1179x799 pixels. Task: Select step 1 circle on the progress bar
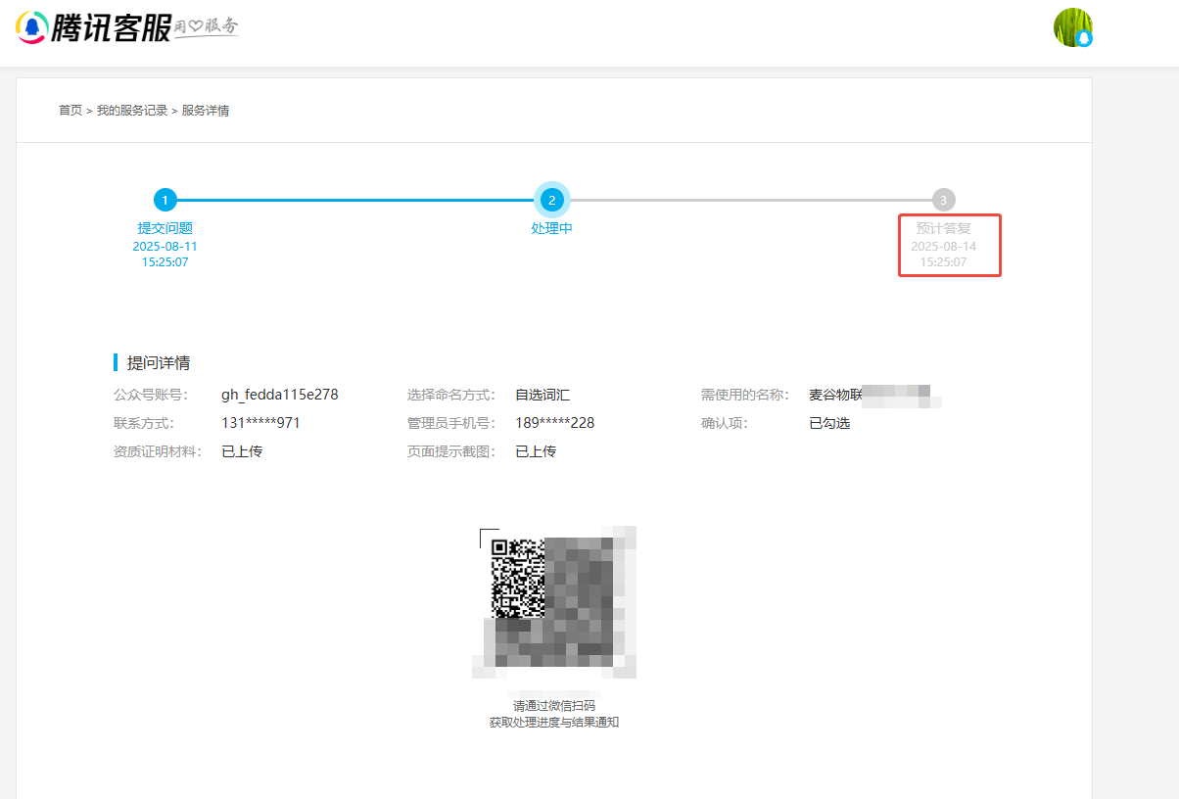[x=165, y=200]
